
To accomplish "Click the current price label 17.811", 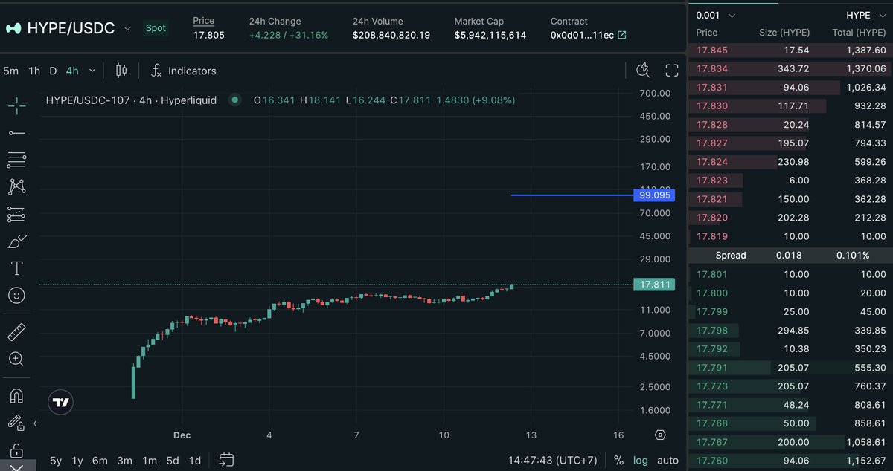I will tap(654, 285).
